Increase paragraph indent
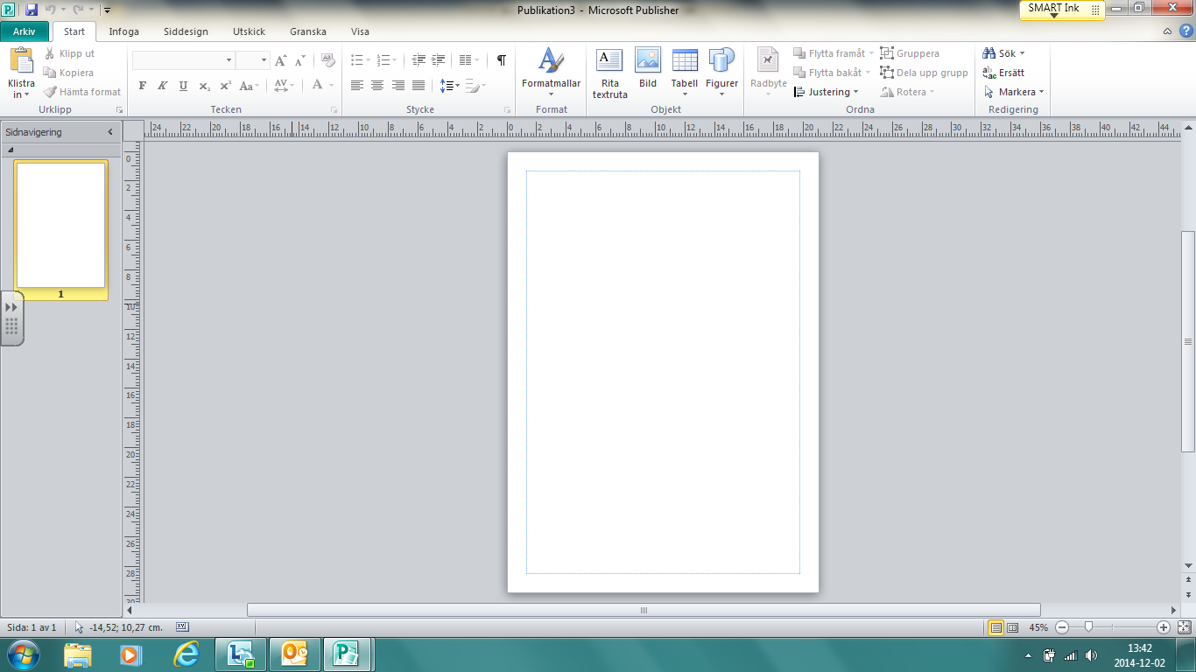Screen dimensions: 1196x672 pos(439,60)
